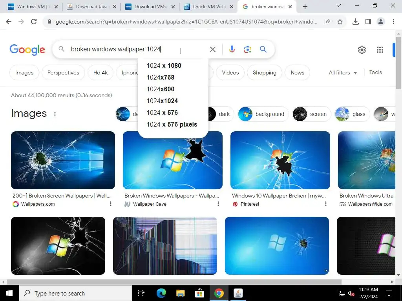Open Task View on the taskbar
Screen dimensions: 402x301
click(141, 293)
